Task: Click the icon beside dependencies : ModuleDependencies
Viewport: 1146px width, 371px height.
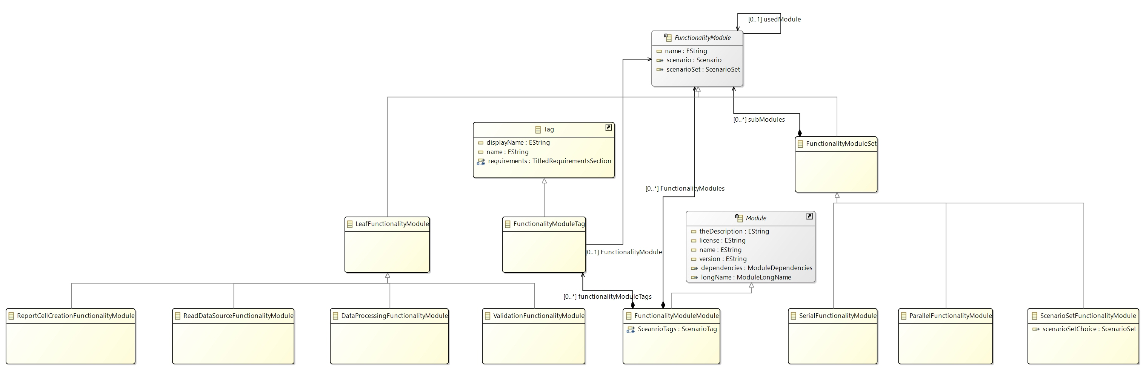Action: pyautogui.click(x=694, y=269)
